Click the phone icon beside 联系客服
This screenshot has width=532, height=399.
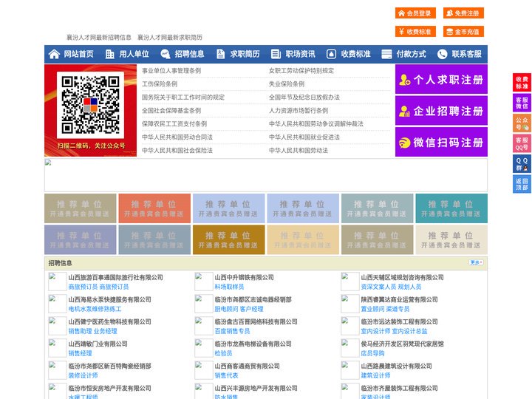coord(442,54)
